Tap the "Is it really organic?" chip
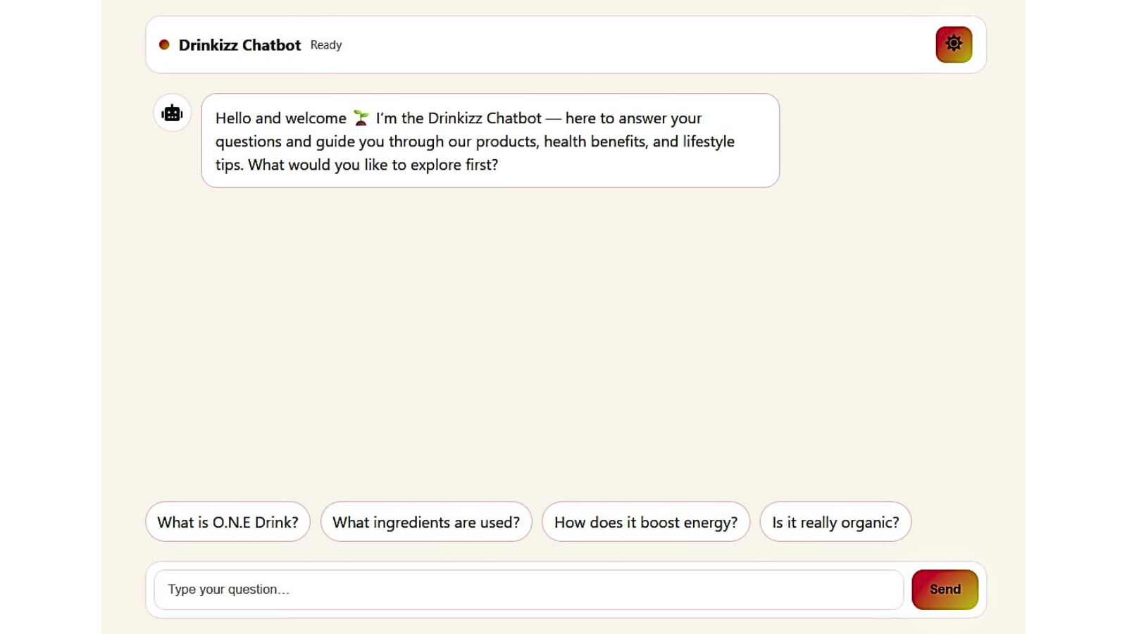 (835, 522)
